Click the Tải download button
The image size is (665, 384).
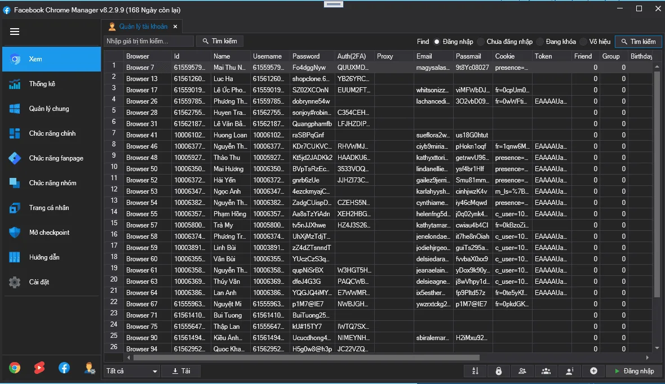point(181,371)
